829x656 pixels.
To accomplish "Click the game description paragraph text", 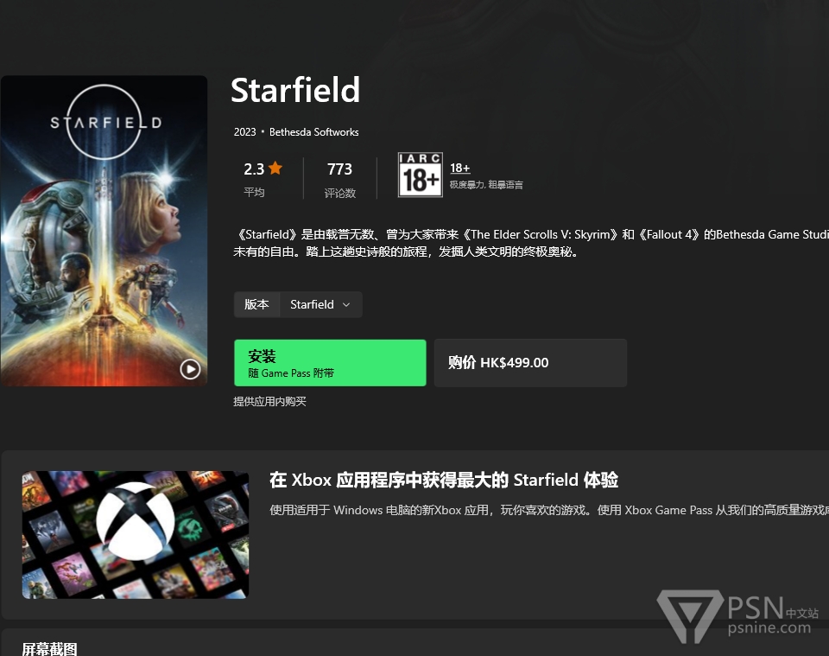I will tap(531, 243).
